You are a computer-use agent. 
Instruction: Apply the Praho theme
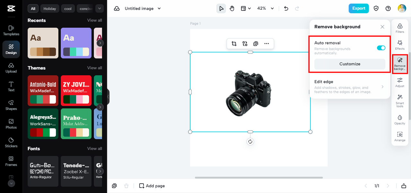point(76,124)
